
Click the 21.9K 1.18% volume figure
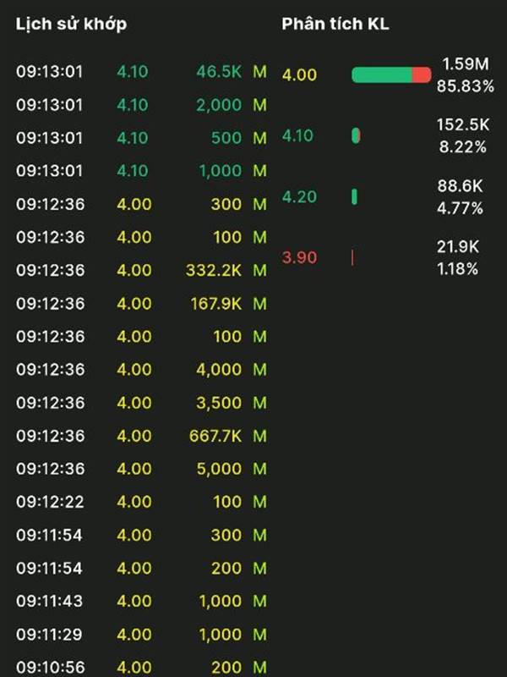(457, 258)
